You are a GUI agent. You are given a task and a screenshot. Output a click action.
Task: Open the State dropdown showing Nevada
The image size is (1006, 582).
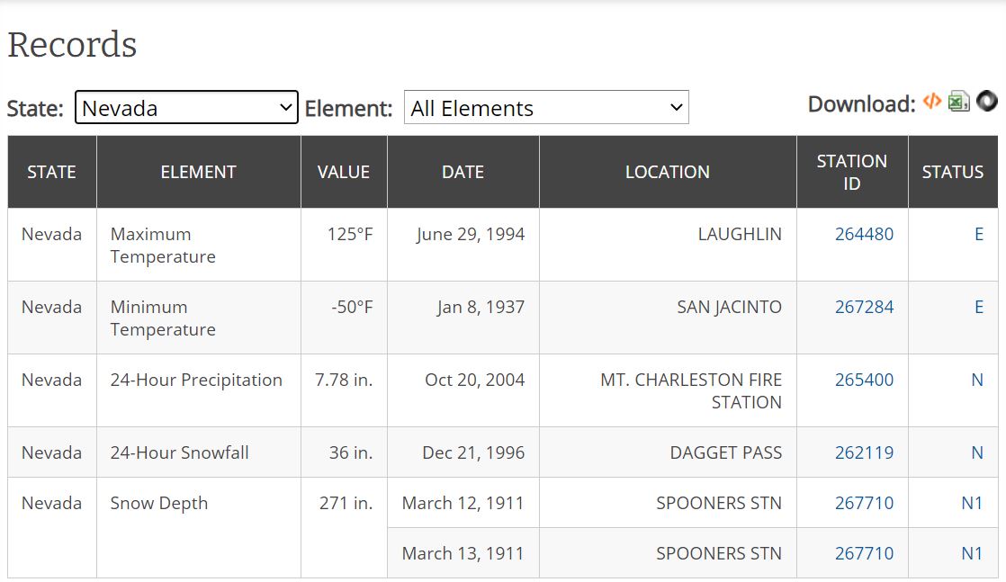(x=186, y=108)
